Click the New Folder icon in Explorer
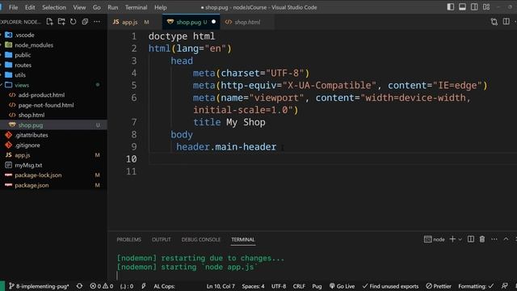The image size is (517, 291). (x=61, y=22)
